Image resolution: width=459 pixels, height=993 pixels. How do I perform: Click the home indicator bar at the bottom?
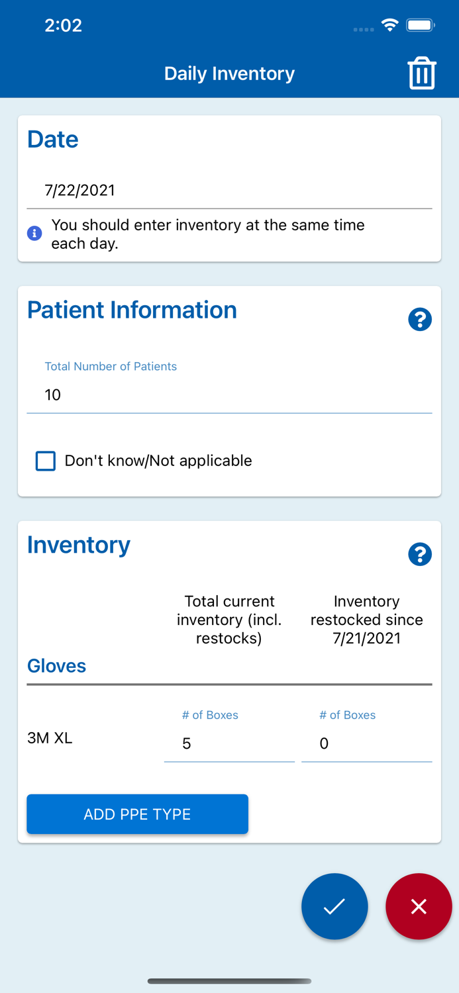tap(229, 981)
